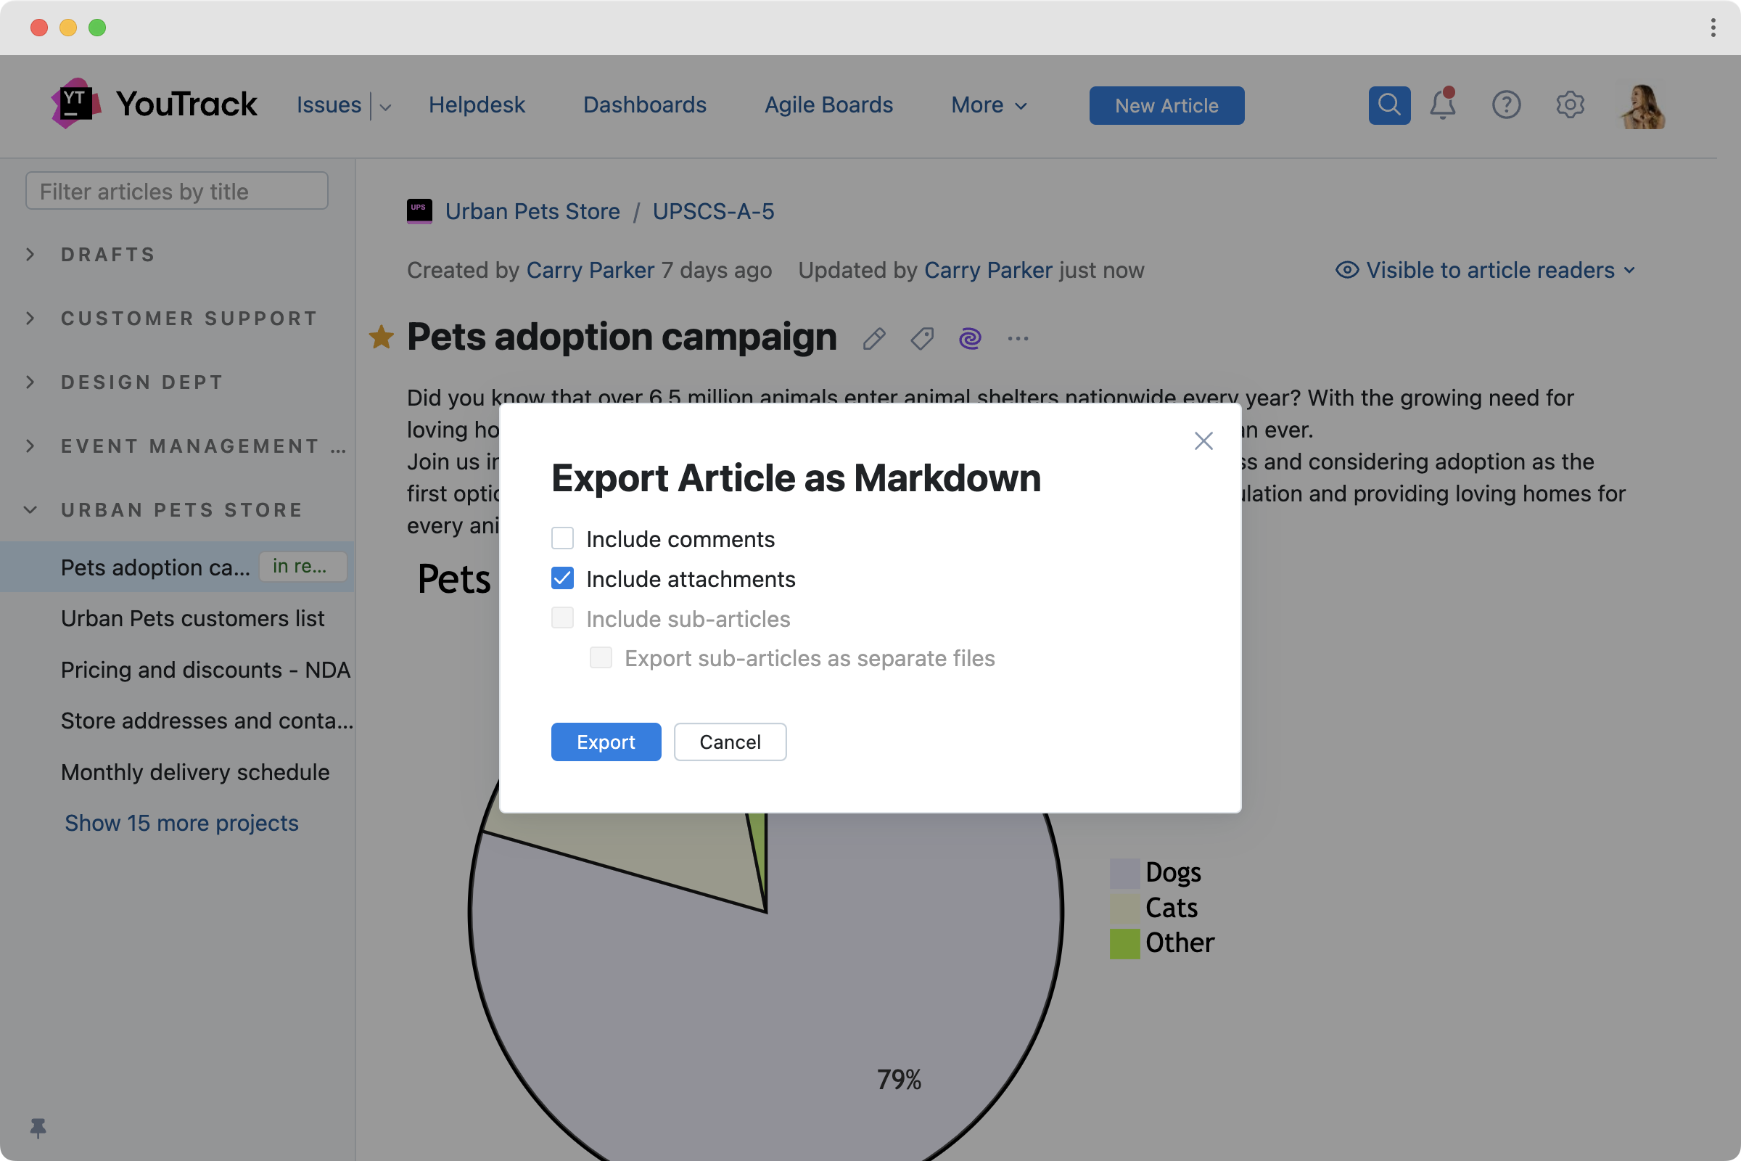The image size is (1741, 1161).
Task: Click the Filter articles by title field
Action: click(x=177, y=192)
